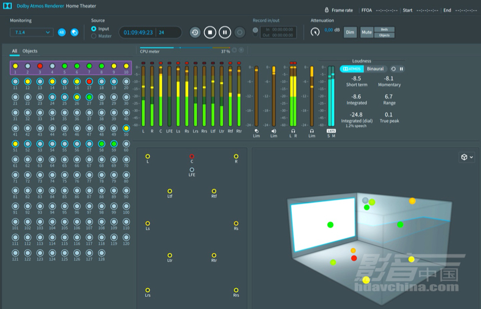Pause loudness measurement
The height and width of the screenshot is (309, 481).
[401, 68]
